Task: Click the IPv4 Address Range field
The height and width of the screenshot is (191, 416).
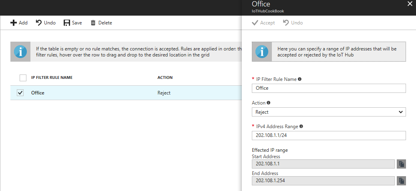Action: tap(328, 136)
